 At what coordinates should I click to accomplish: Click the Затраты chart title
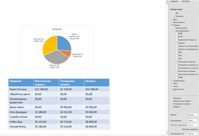57,29
